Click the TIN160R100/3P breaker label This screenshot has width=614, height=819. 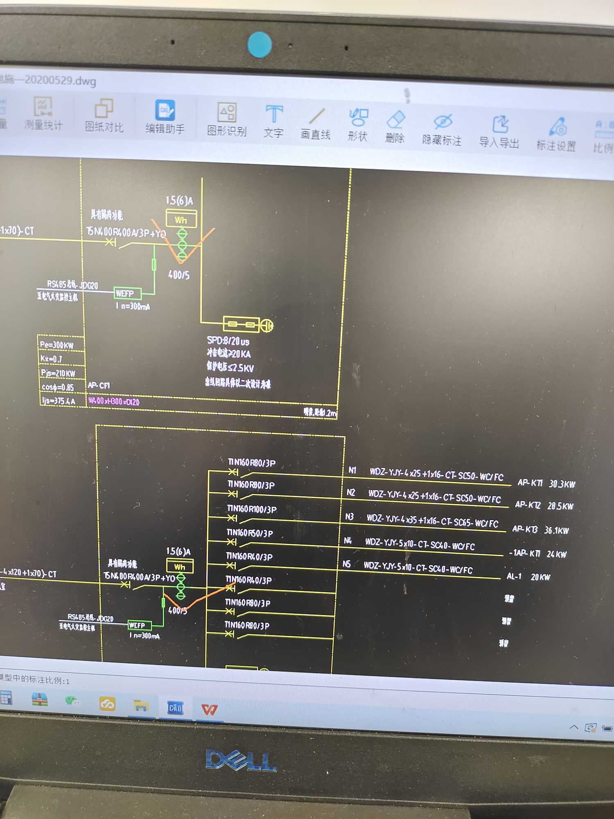tap(252, 509)
